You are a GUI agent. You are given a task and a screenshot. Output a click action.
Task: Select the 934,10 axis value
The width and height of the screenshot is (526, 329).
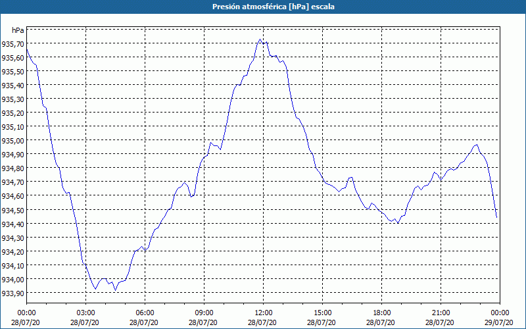coord(12,266)
